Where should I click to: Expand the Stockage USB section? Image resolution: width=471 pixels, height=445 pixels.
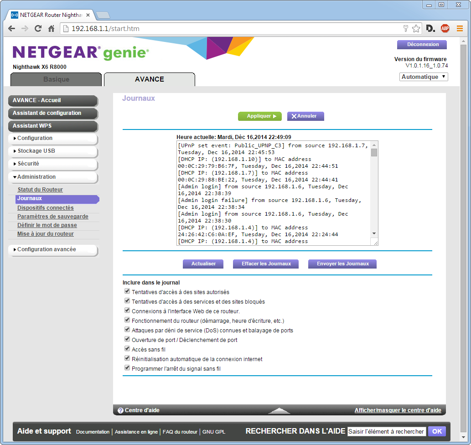tap(53, 151)
